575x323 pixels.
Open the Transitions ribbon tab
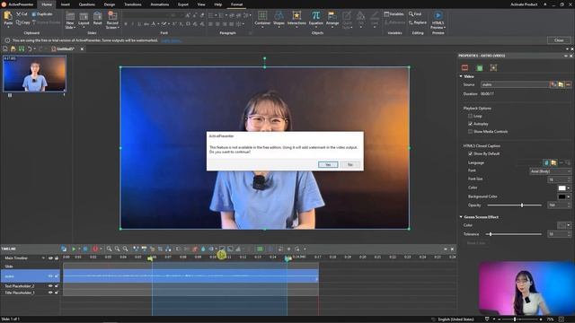133,4
